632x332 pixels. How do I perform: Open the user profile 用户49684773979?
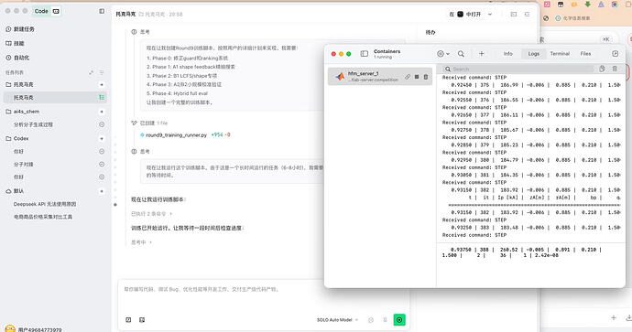click(x=34, y=329)
